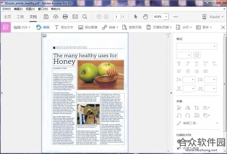Screen dimensions: 227x154
Task: Open the line spacing value dropdown
Action: click(189, 80)
